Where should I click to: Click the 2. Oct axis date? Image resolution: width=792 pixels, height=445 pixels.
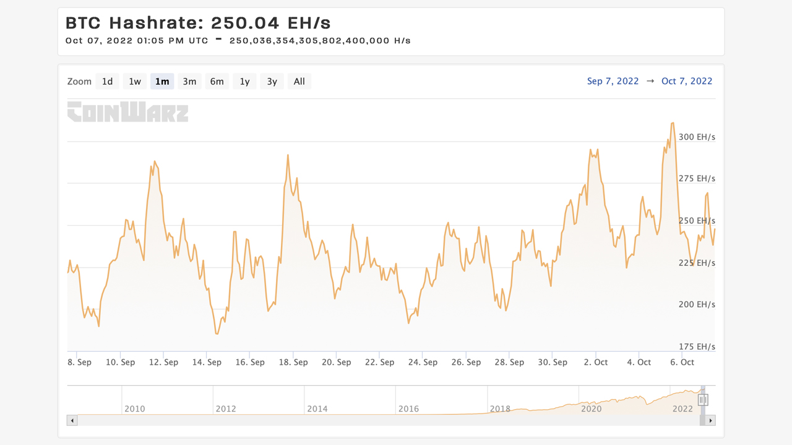(596, 362)
